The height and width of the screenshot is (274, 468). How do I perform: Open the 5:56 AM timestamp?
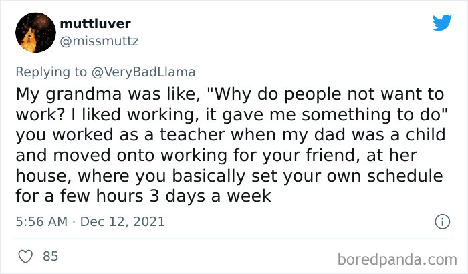41,221
